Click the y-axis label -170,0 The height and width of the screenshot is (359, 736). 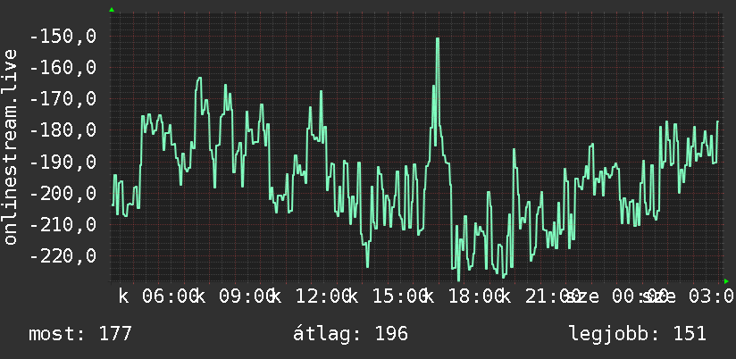coord(63,99)
